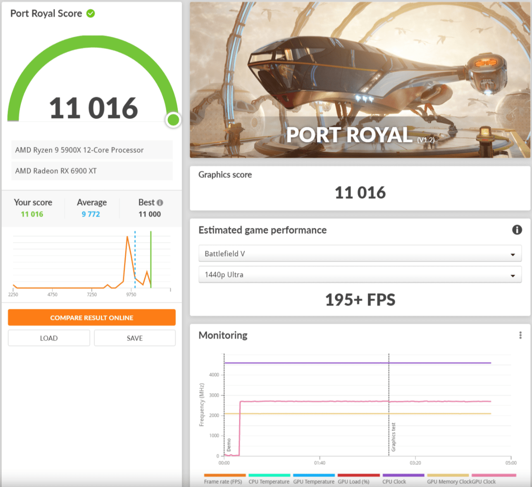The image size is (532, 487).
Task: Click the Monitoring panel heading
Action: (x=223, y=335)
